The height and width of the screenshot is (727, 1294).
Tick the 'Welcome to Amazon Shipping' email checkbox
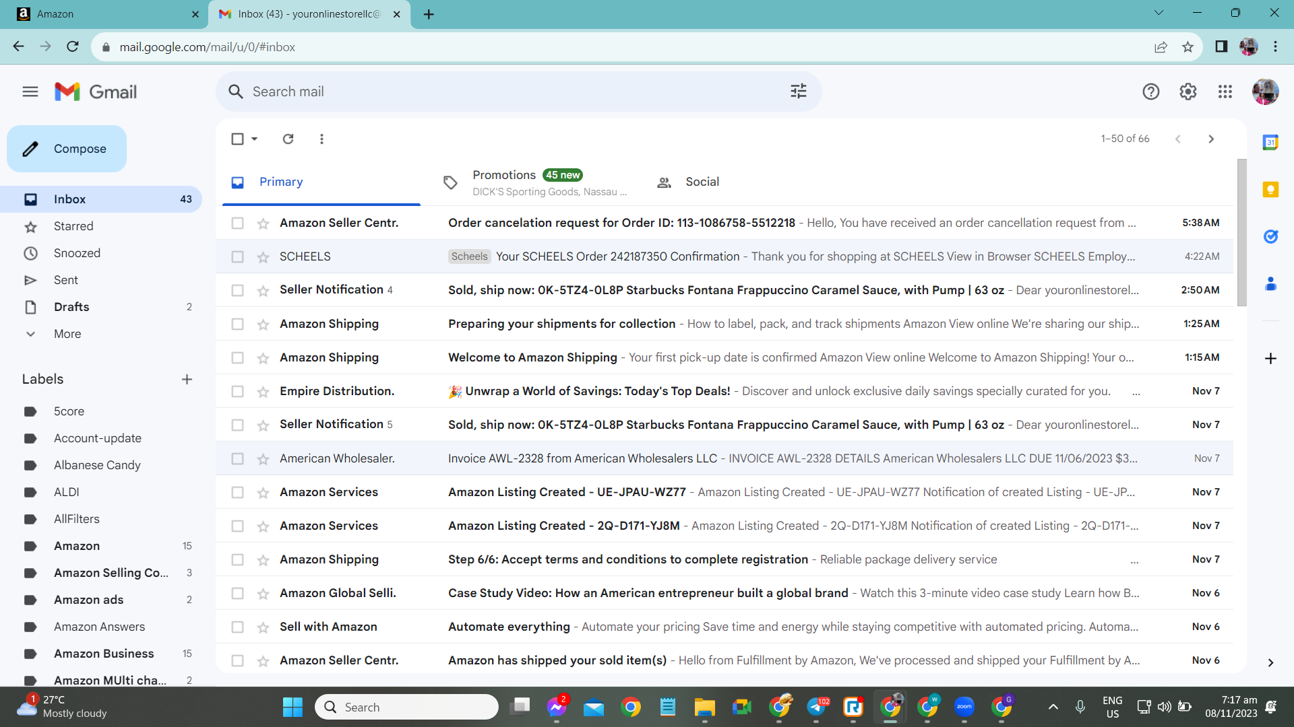(237, 357)
